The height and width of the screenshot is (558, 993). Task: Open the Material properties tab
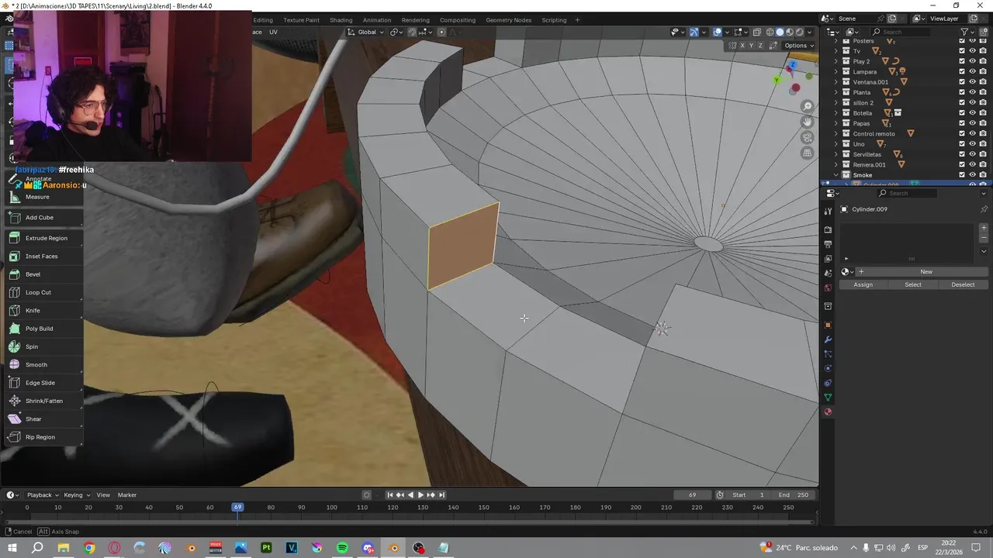point(828,412)
